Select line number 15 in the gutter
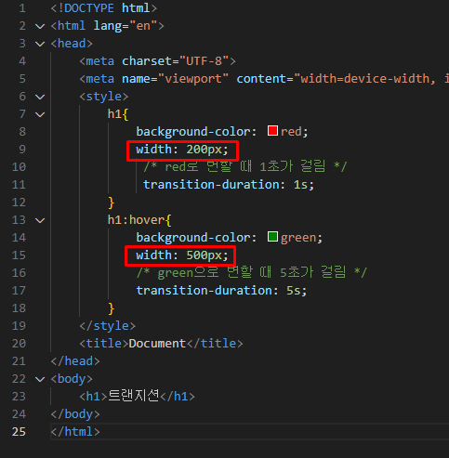This screenshot has height=458, width=449. 19,255
